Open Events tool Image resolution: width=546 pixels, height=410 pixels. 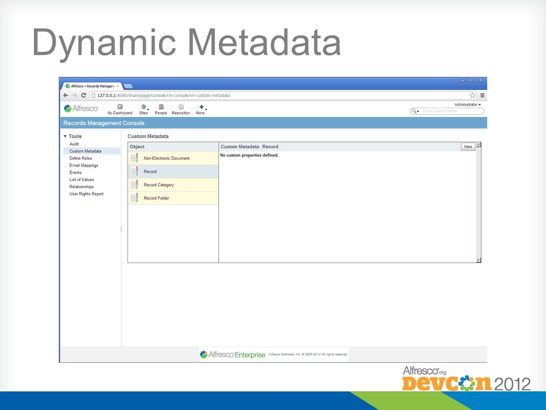75,173
